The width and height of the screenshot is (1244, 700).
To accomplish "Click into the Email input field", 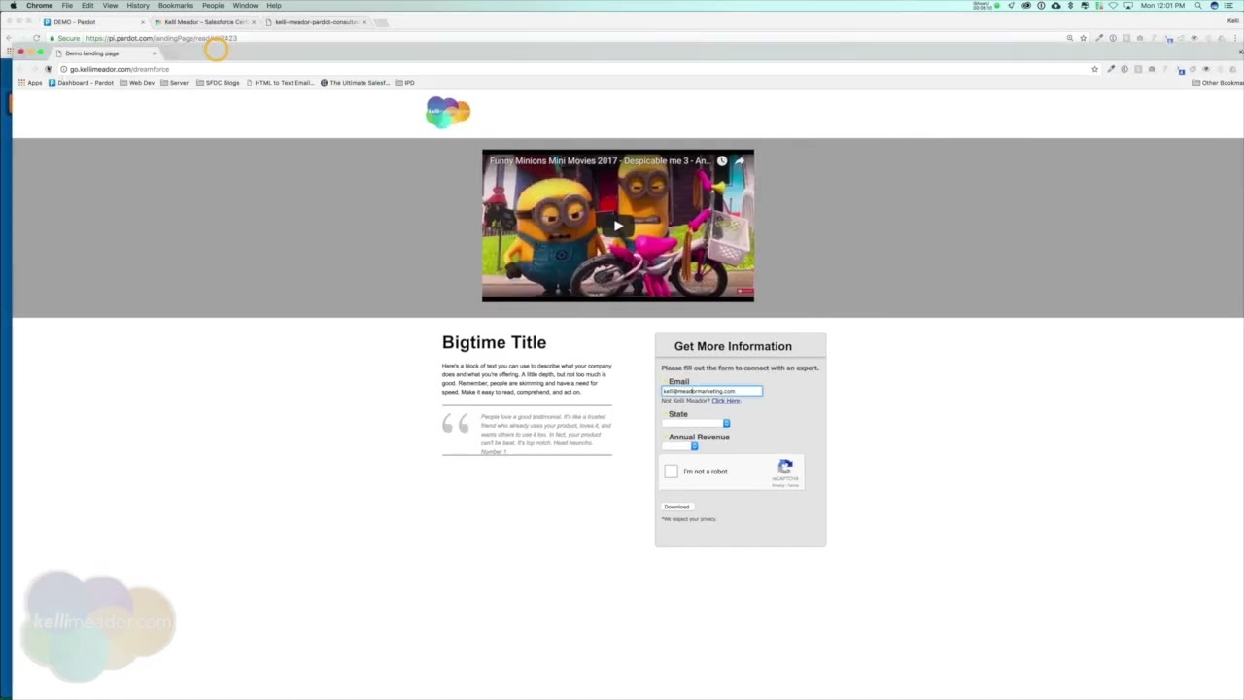I will (x=711, y=391).
